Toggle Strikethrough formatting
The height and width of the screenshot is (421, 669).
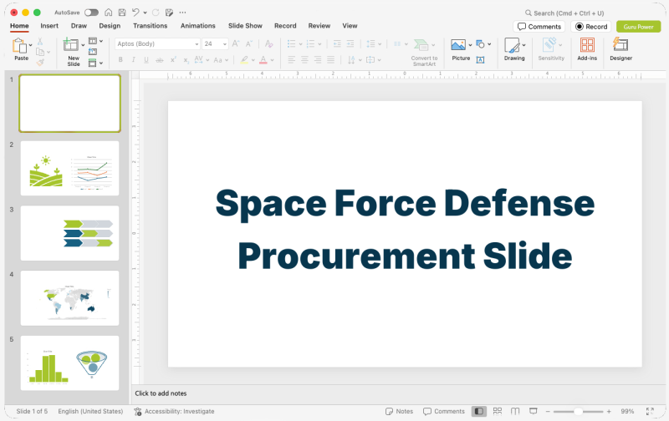(x=160, y=60)
